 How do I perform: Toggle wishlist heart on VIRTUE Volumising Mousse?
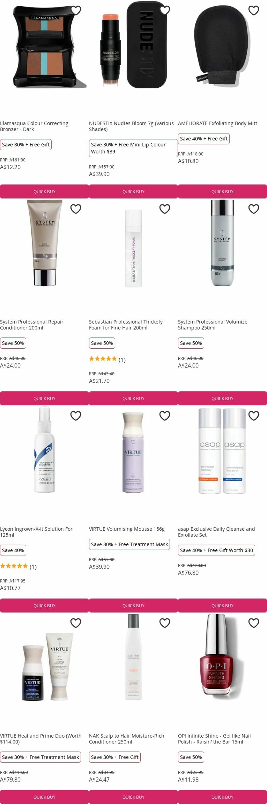point(165,416)
